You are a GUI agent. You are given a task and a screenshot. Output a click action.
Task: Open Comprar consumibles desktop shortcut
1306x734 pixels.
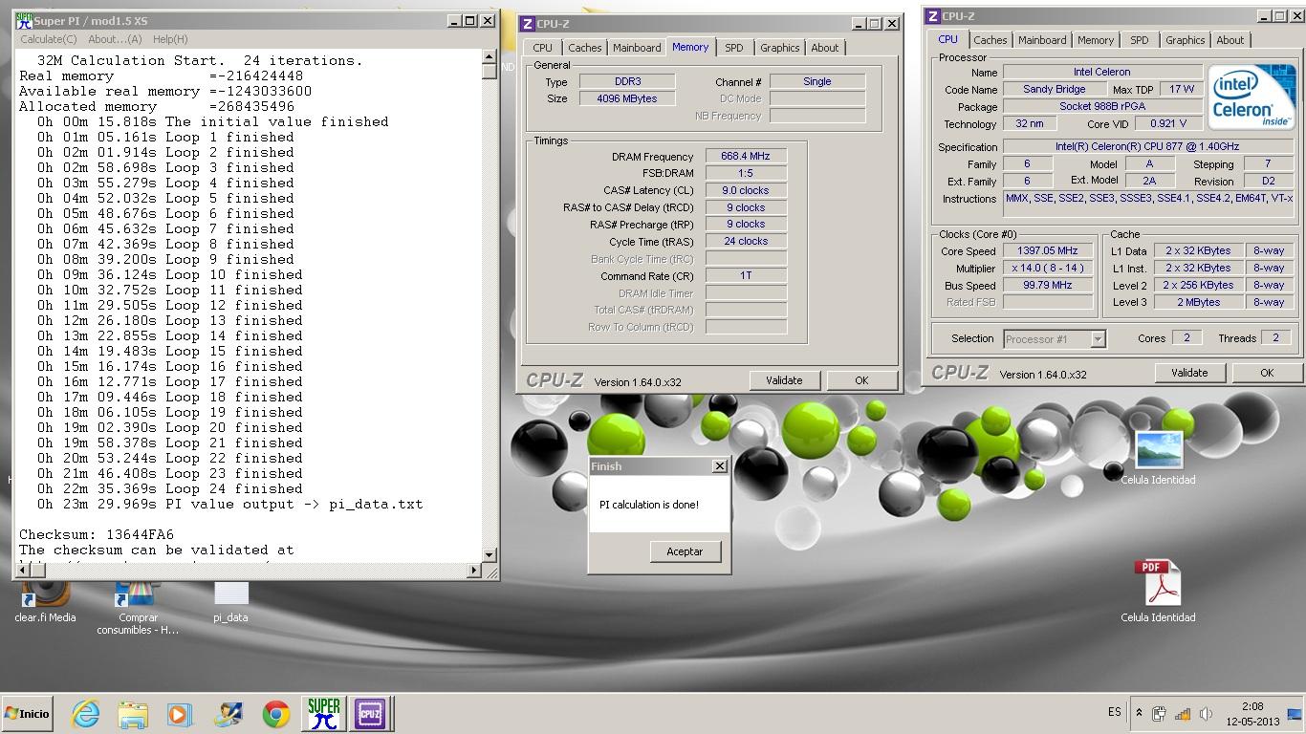139,608
